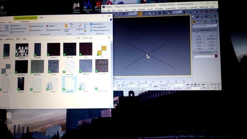Image resolution: width=247 pixels, height=139 pixels.
Task: Click the GeoSphere primitive button
Action: pos(211,39)
